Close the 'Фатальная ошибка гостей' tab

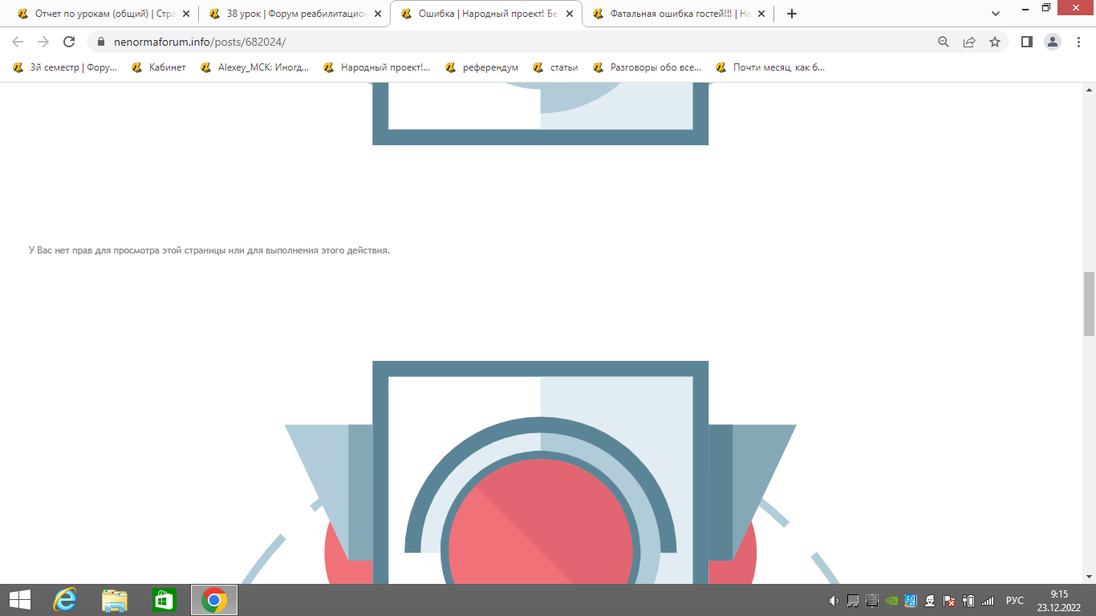761,14
